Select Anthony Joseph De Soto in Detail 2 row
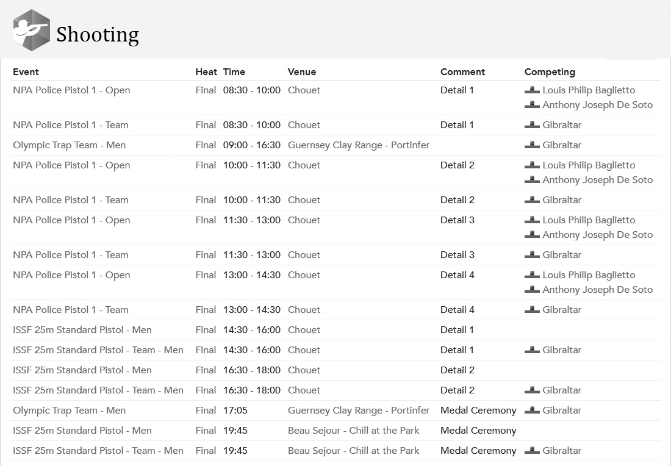 coord(598,180)
